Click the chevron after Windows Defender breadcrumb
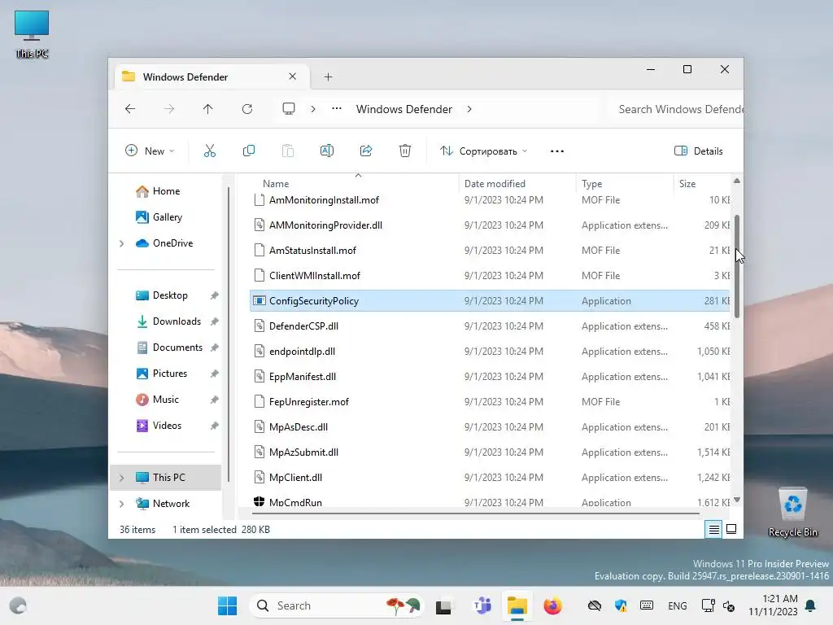 [x=469, y=109]
